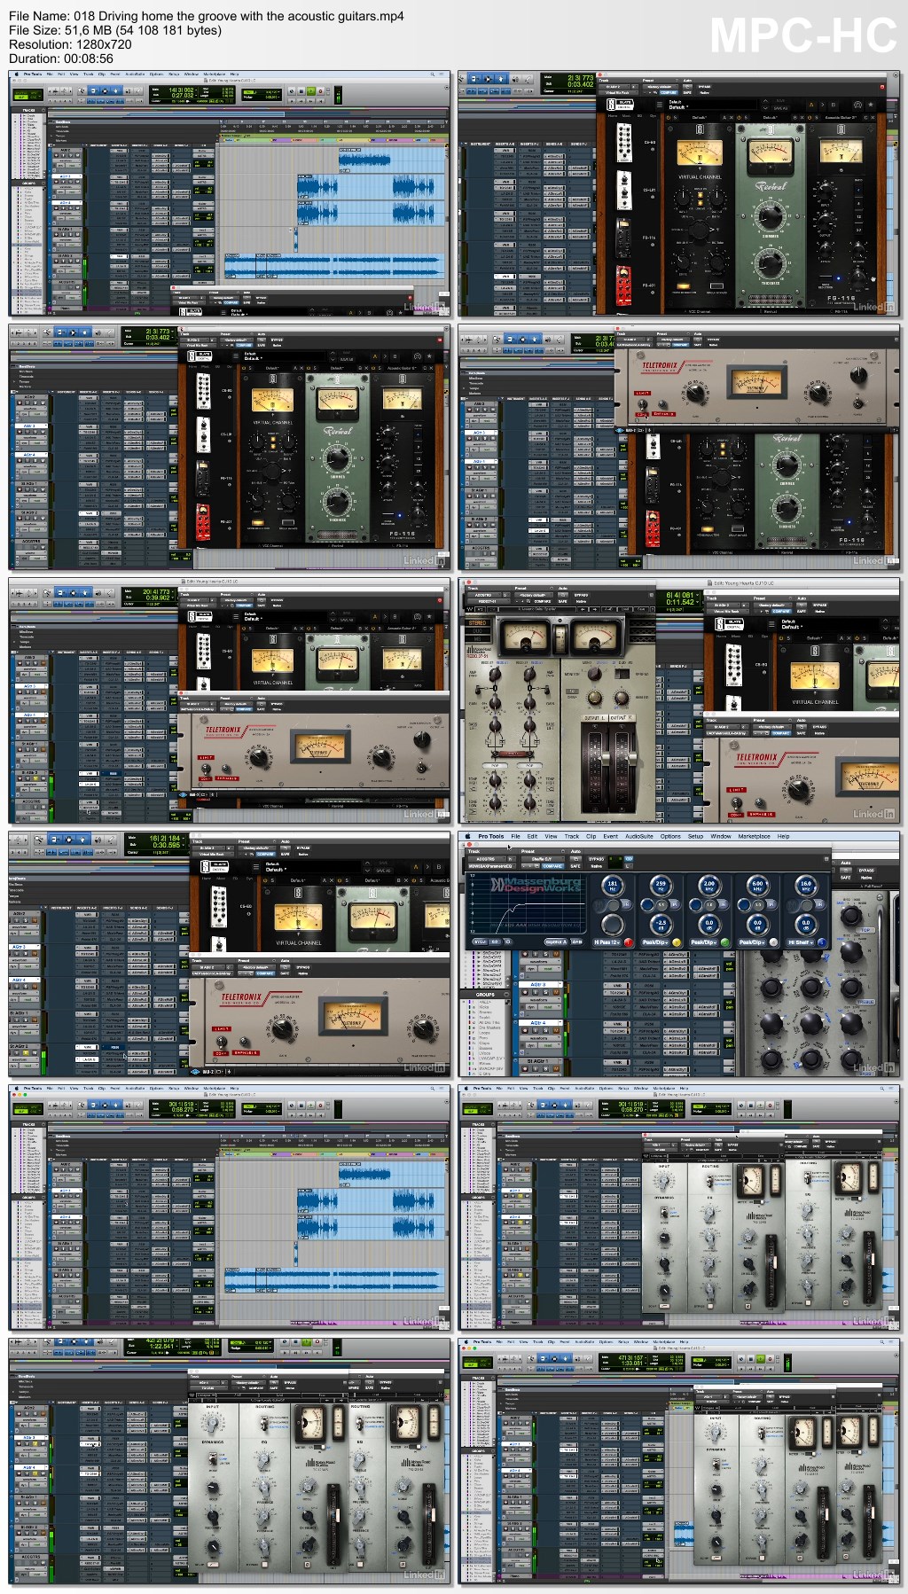This screenshot has height=1594, width=908.
Task: Click the left VU meter on the REDD plugin
Action: pos(525,636)
